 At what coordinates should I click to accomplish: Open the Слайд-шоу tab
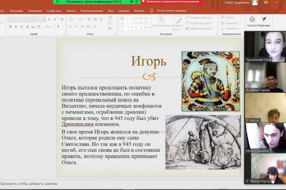[x=54, y=11]
